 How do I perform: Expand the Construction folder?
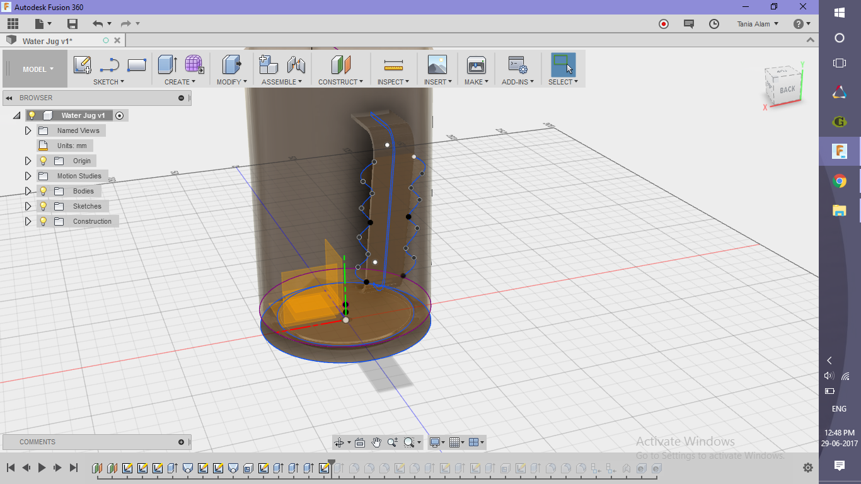pos(28,221)
